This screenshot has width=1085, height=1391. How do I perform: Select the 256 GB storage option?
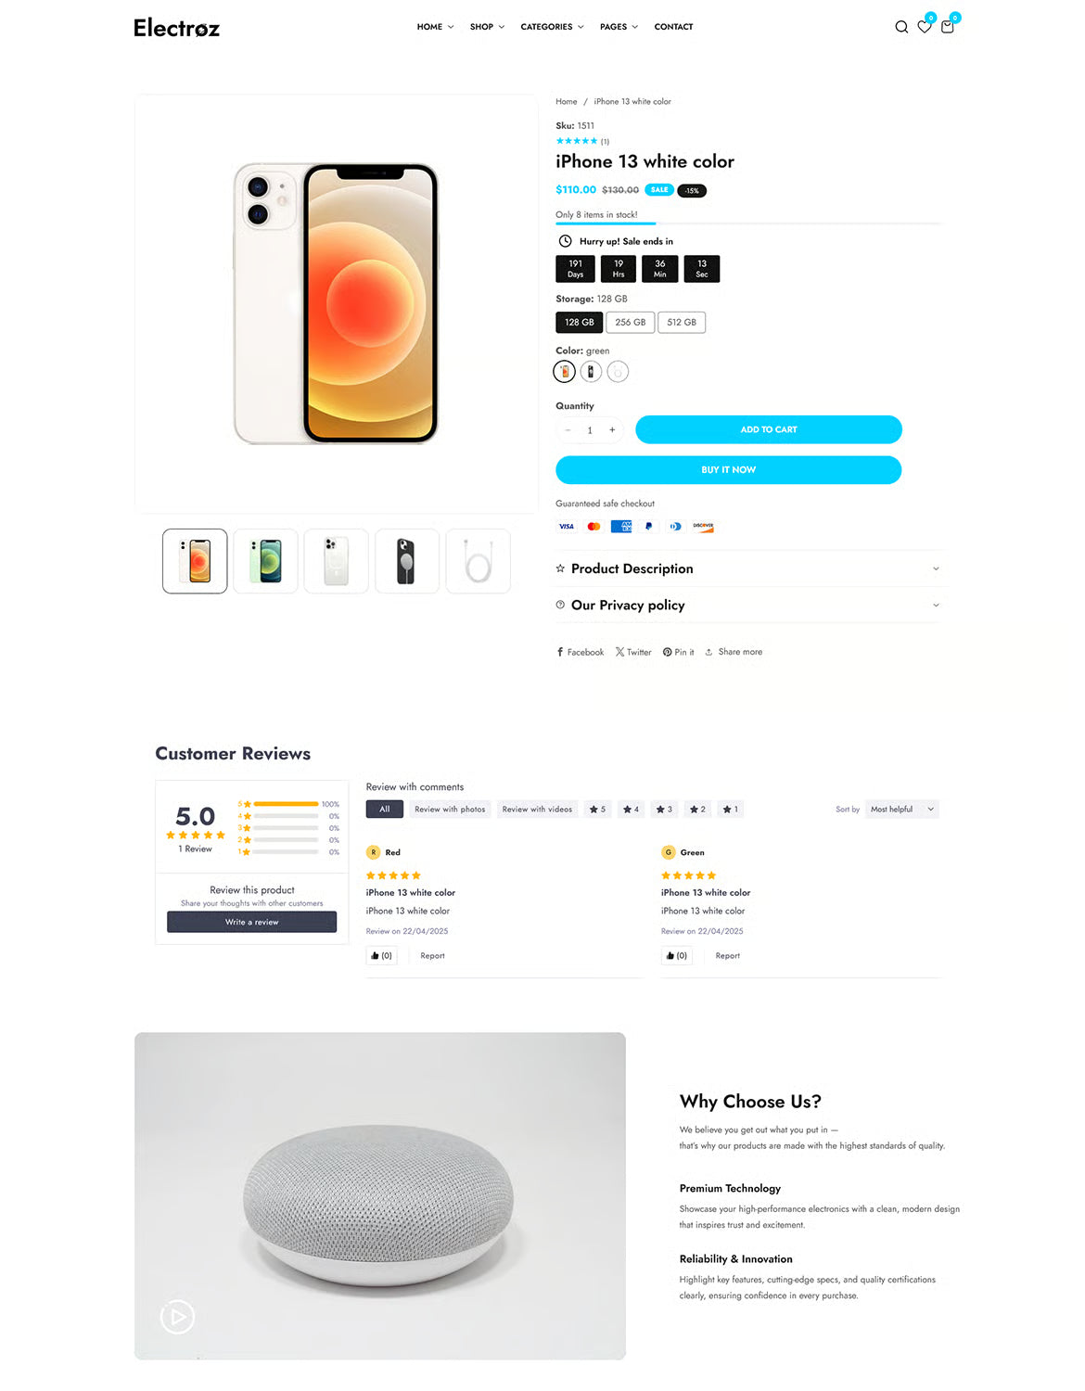pos(630,322)
